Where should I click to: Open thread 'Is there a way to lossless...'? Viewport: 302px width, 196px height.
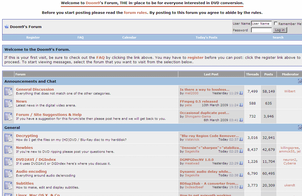coord(205,90)
